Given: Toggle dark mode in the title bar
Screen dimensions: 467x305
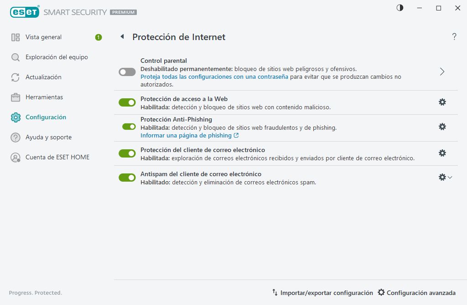Looking at the screenshot, I should 400,8.
